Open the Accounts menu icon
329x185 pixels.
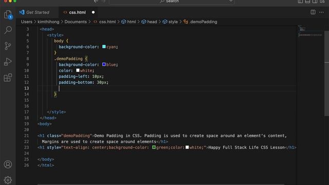tap(8, 164)
